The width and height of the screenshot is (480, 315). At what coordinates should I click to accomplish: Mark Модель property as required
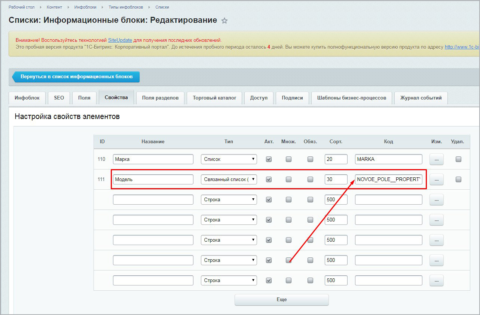tap(310, 179)
